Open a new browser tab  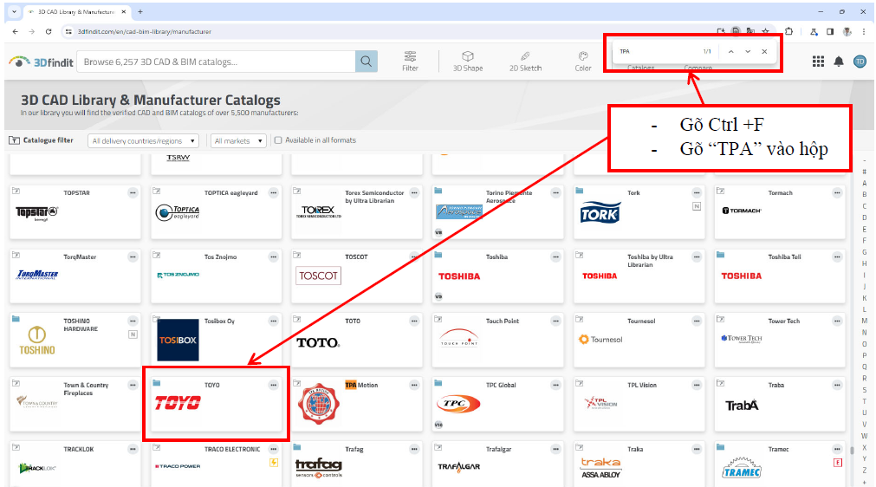click(140, 11)
